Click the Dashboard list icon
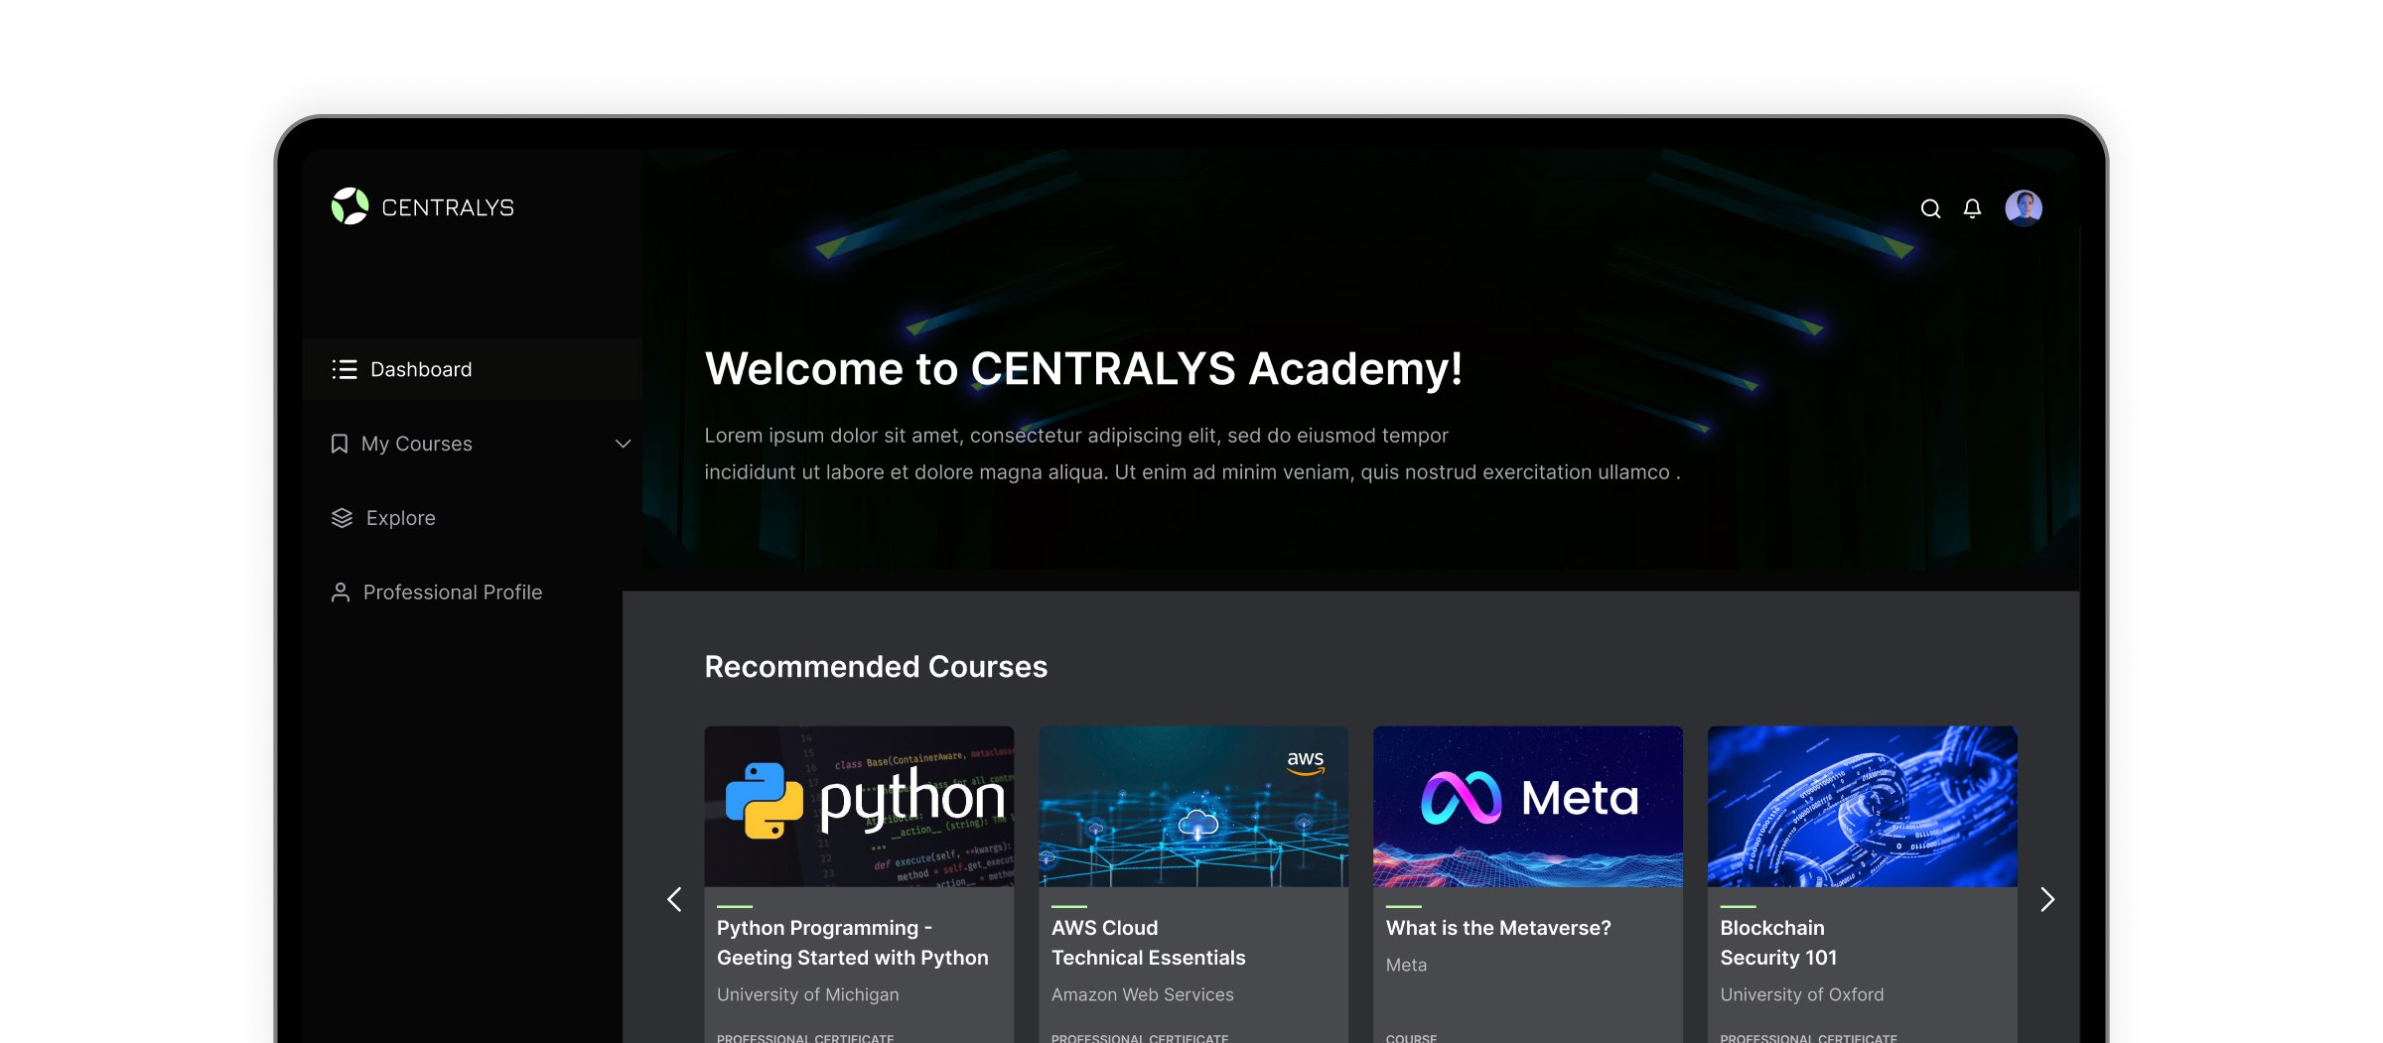The image size is (2383, 1043). tap(345, 369)
